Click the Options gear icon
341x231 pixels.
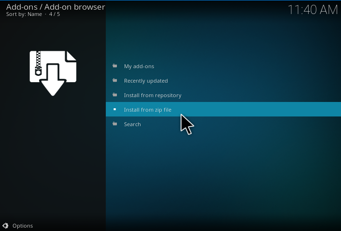pyautogui.click(x=5, y=226)
